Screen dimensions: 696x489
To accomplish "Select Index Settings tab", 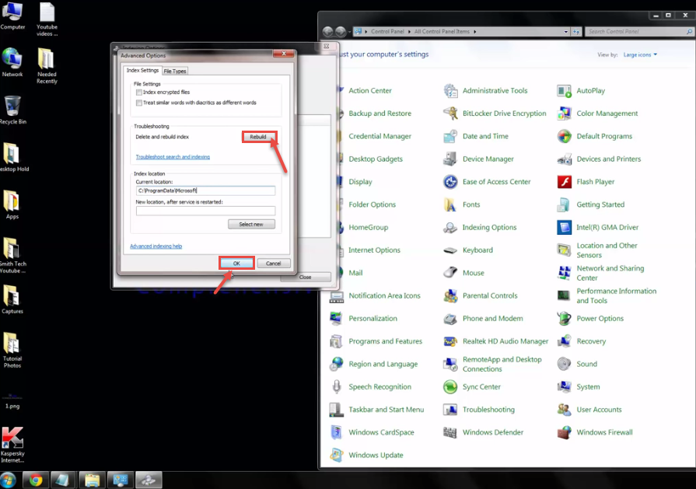I will click(142, 70).
